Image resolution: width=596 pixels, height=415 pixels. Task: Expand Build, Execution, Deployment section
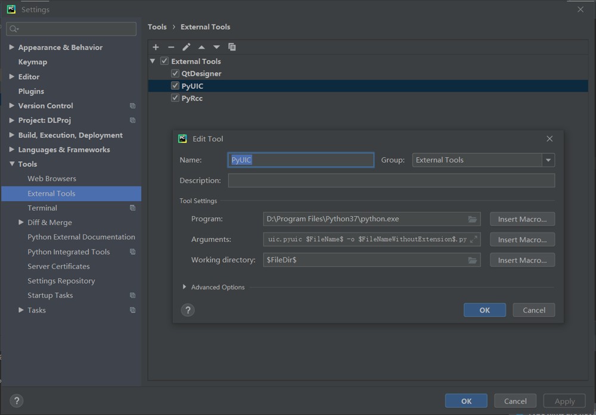coord(11,135)
